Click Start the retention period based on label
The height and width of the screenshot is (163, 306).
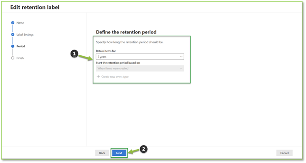pos(118,63)
